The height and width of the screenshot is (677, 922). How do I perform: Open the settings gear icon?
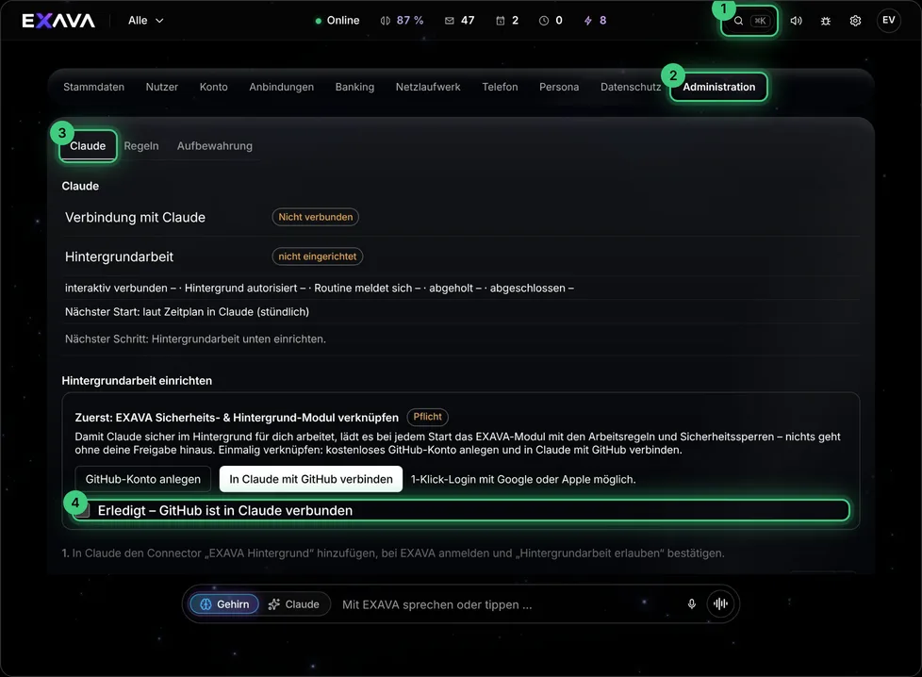(856, 21)
